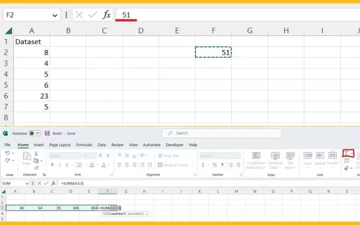Click the Undo arrow icon
Screen dimensions: 360x225
pos(8,153)
